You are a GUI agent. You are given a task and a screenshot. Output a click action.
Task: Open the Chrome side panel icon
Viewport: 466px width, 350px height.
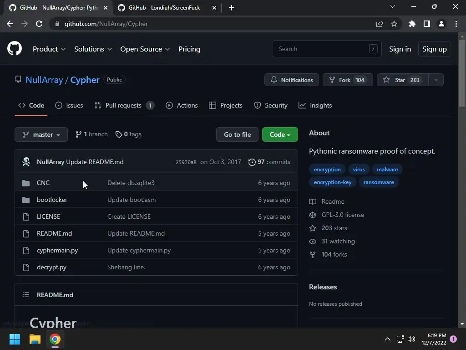point(427,24)
